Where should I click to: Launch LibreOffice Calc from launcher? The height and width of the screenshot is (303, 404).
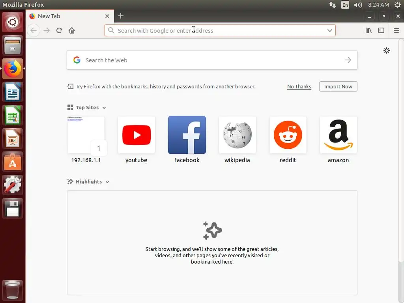point(13,115)
